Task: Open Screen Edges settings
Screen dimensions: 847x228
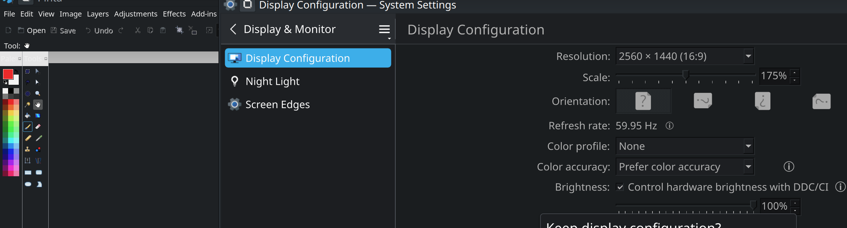Action: [x=308, y=104]
